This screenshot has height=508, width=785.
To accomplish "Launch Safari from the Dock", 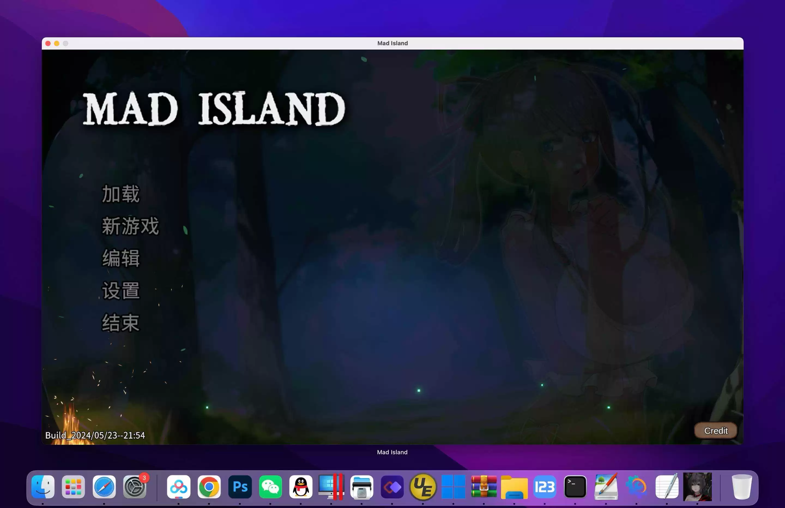I will pyautogui.click(x=104, y=487).
